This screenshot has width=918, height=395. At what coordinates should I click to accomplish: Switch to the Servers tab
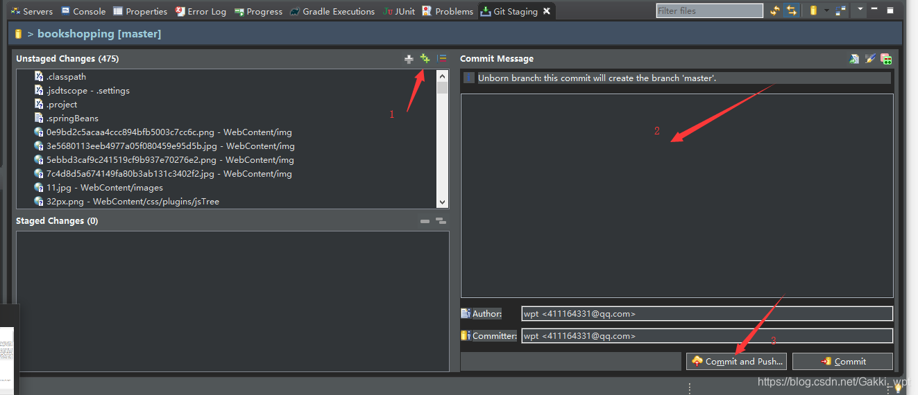point(32,11)
